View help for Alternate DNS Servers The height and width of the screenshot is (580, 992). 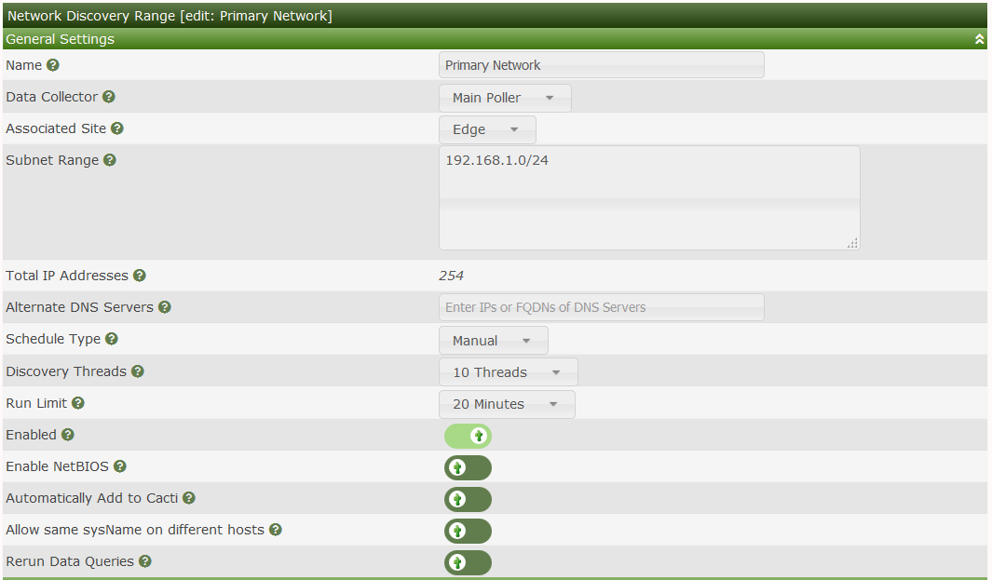[165, 307]
